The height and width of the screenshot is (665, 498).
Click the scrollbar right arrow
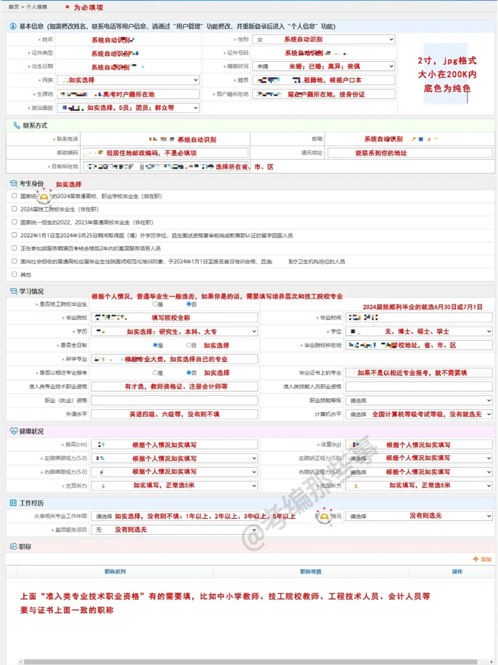click(x=492, y=662)
